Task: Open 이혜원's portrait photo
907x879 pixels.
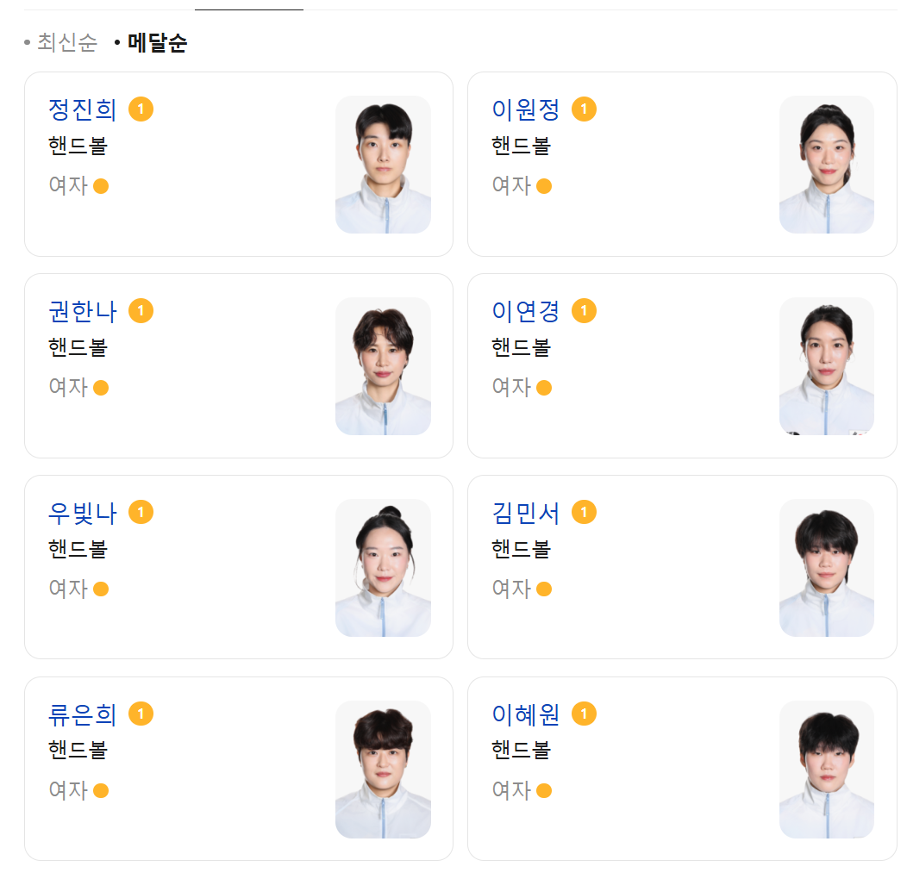Action: click(x=826, y=769)
